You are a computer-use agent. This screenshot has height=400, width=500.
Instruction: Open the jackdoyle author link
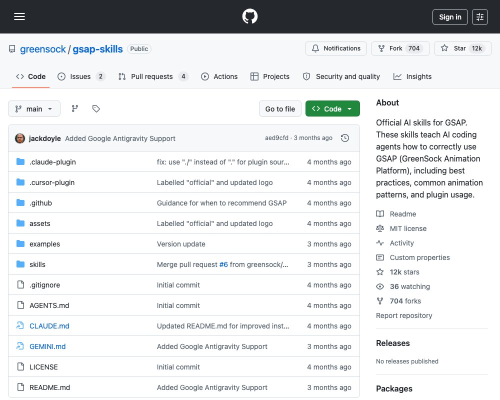[44, 138]
